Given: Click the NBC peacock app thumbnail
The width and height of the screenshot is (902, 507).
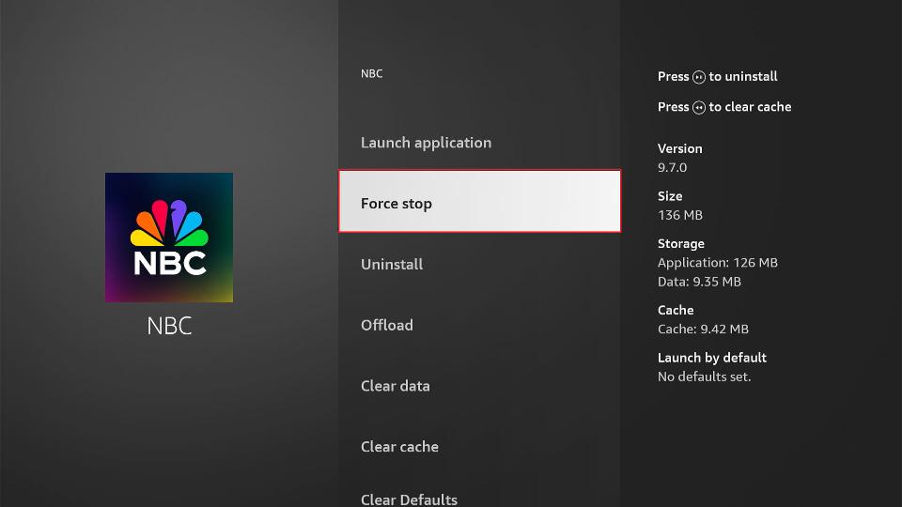Looking at the screenshot, I should [169, 238].
